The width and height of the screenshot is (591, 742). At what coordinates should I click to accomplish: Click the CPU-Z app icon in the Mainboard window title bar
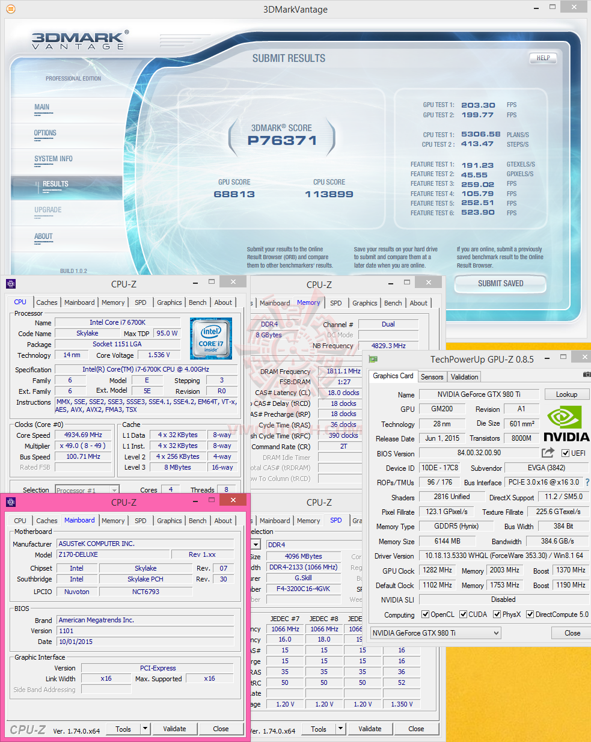[10, 502]
